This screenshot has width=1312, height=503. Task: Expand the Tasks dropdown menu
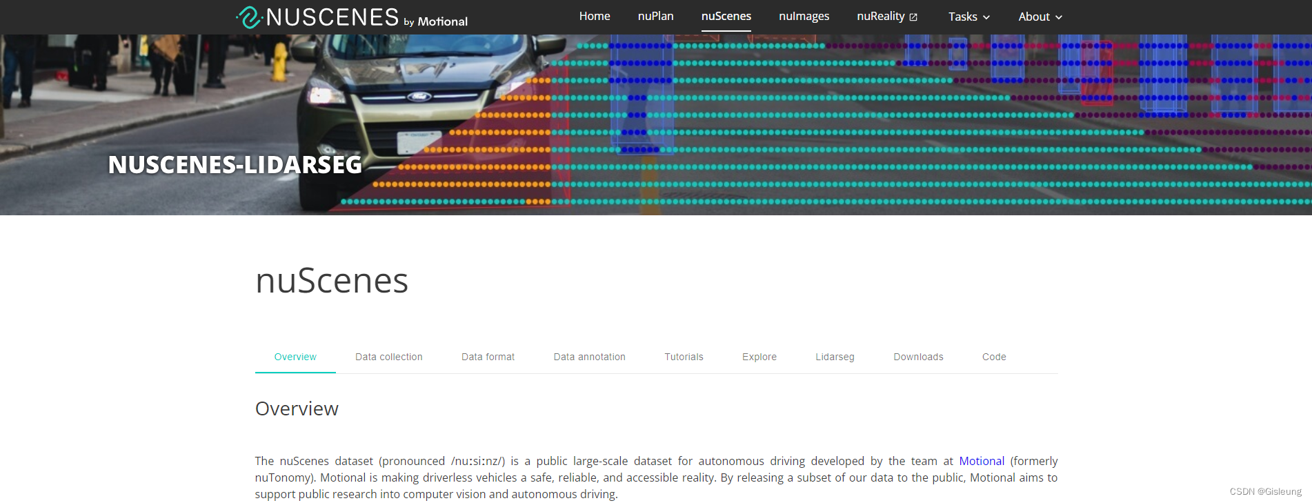(969, 17)
